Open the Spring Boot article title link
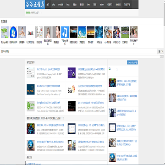 [x=48, y=103]
